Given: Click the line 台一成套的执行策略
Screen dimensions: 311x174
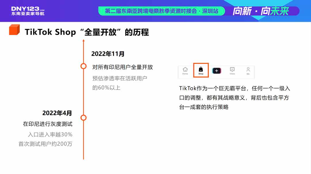Looking at the screenshot, I should click(204, 107).
